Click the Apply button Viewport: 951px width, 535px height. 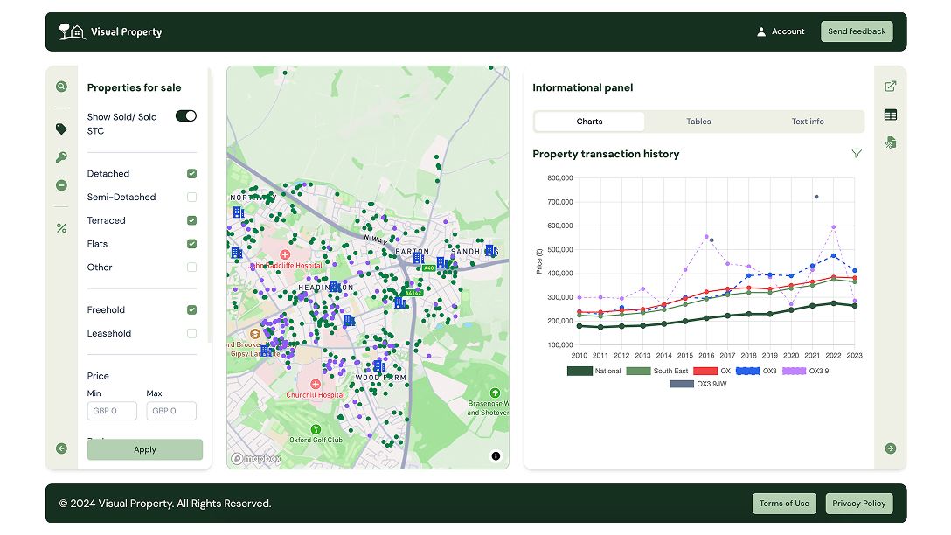(145, 449)
